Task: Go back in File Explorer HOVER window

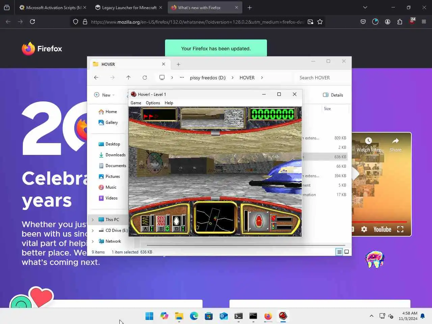Action: pyautogui.click(x=96, y=78)
